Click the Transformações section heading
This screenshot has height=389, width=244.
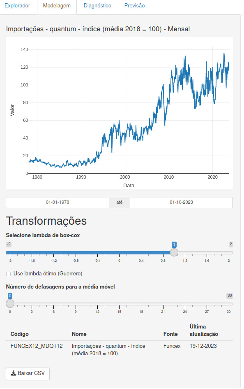tap(46, 221)
